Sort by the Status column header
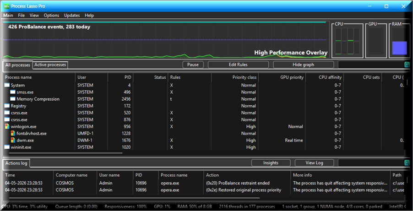413x211 pixels. click(151, 77)
